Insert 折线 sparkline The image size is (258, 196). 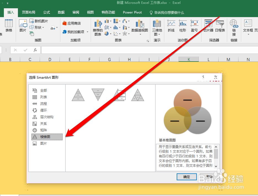point(171,26)
